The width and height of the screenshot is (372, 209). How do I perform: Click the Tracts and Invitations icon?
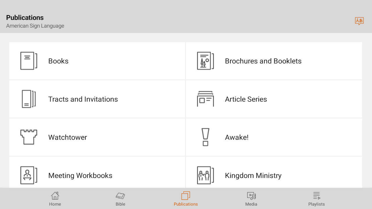pos(28,99)
